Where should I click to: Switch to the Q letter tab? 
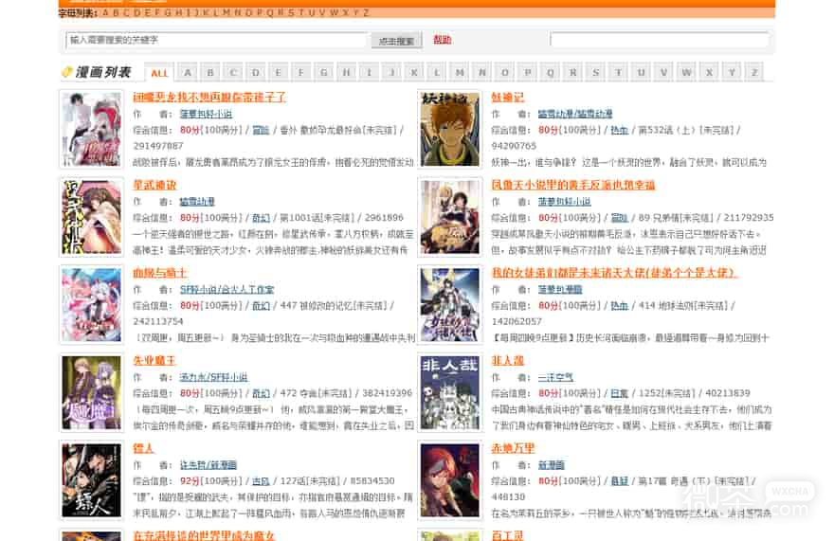tap(551, 72)
